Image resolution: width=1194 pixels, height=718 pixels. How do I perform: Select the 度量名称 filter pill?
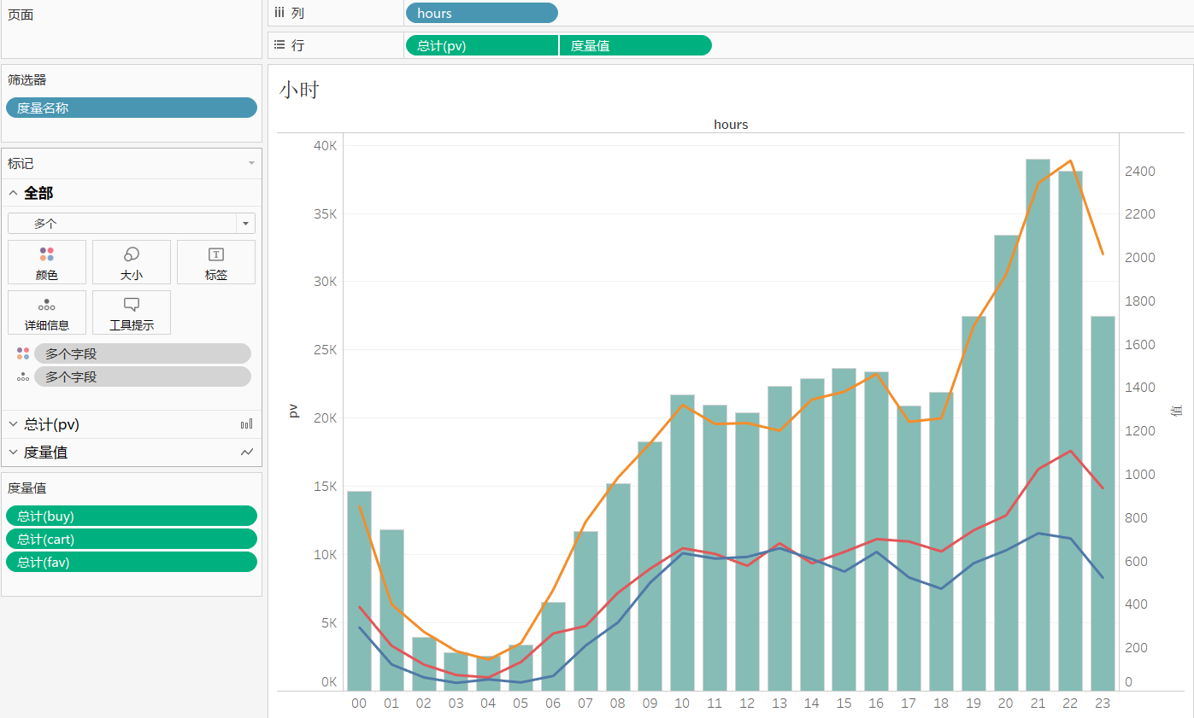pyautogui.click(x=132, y=108)
